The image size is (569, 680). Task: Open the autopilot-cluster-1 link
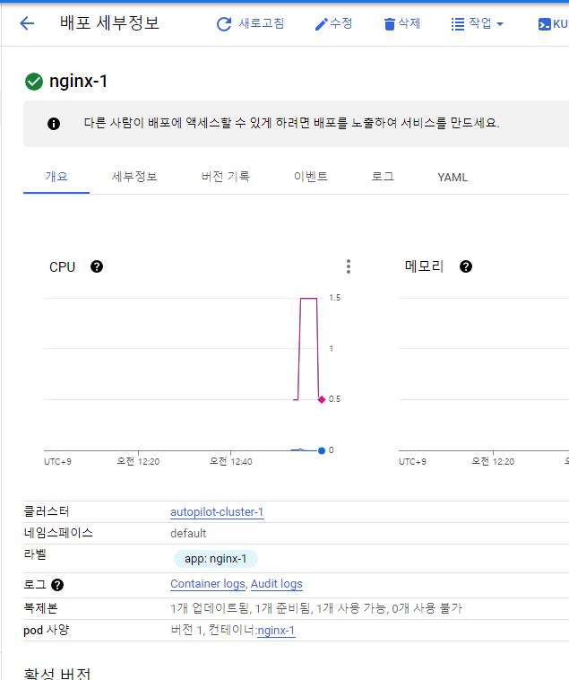pos(217,512)
